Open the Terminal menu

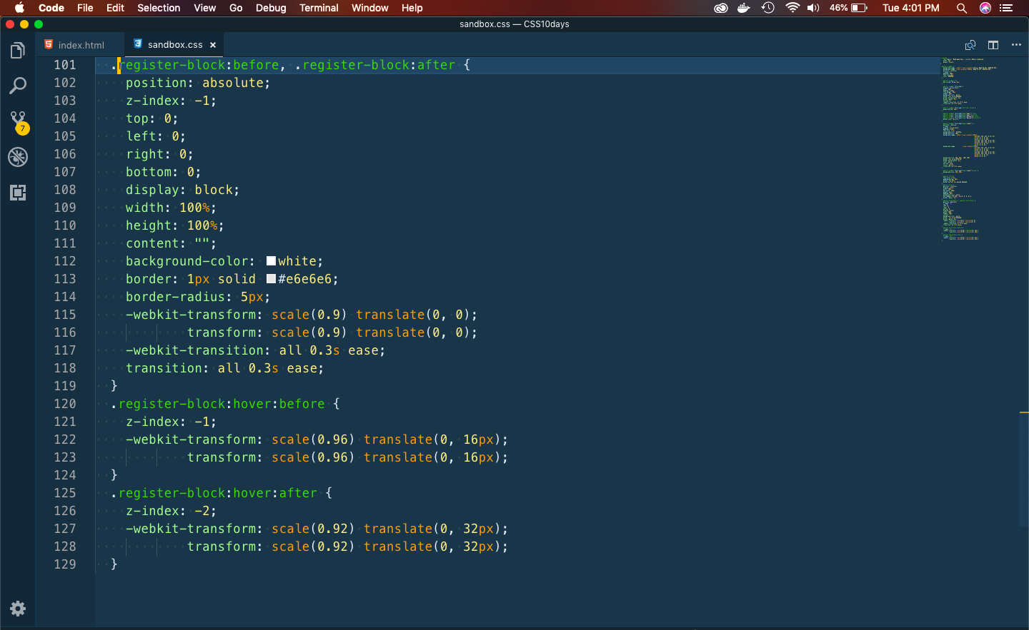click(319, 8)
